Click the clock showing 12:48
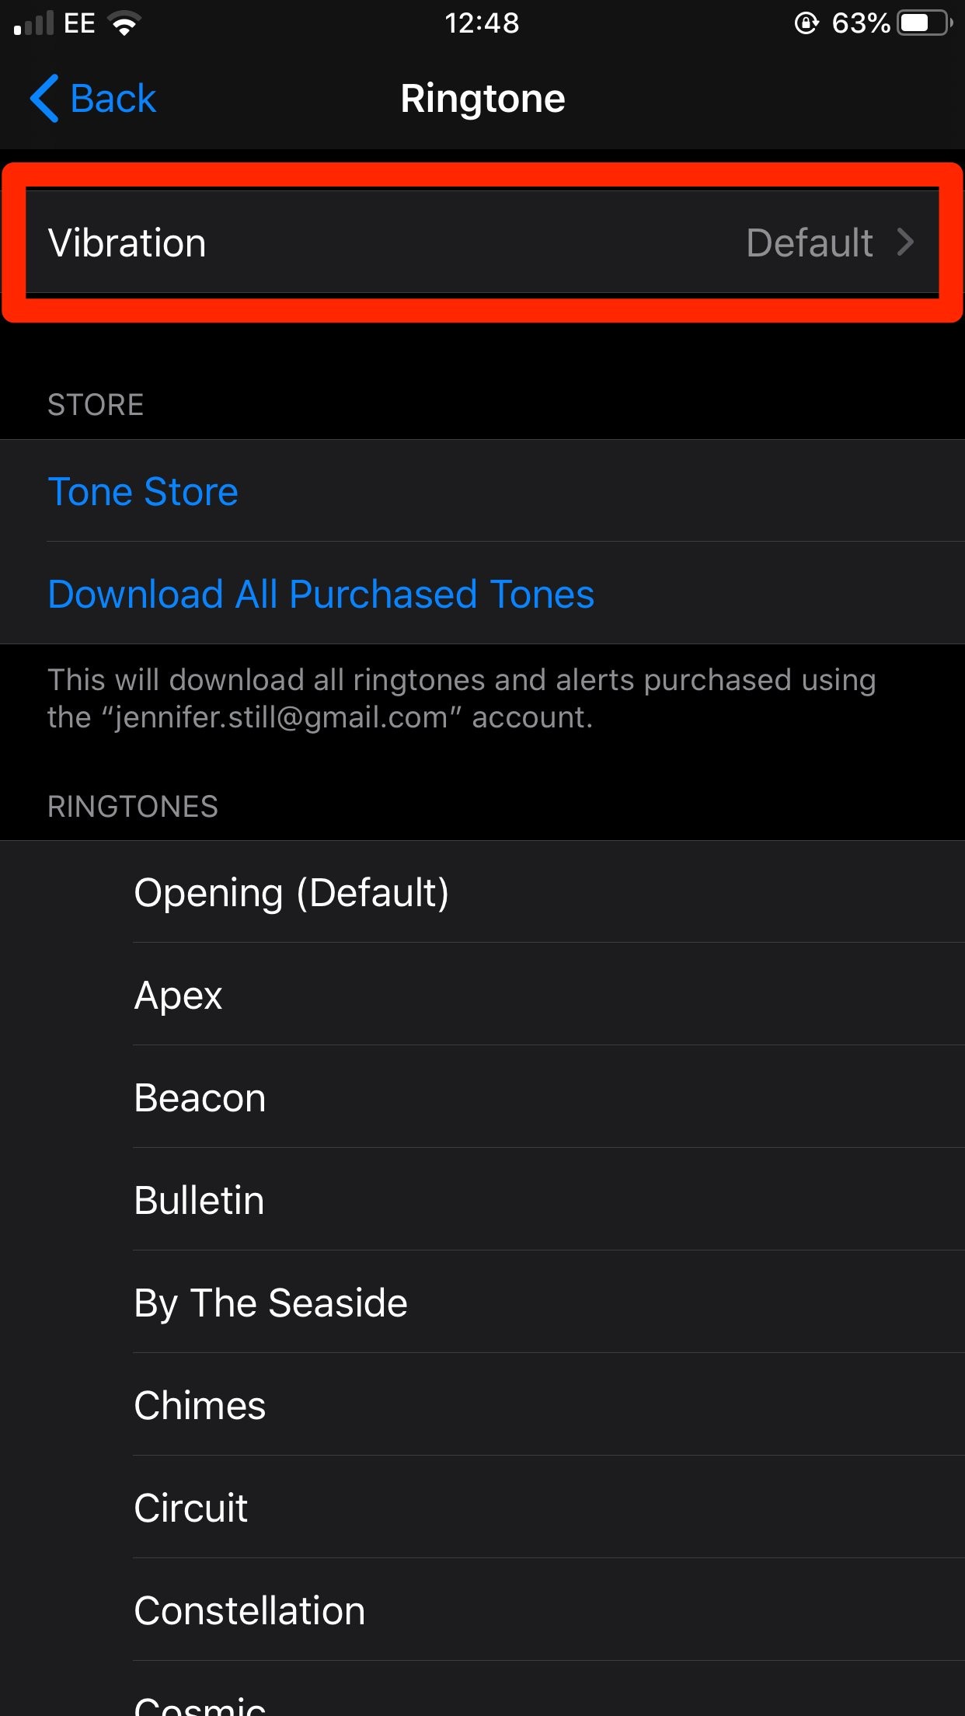Screen dimensions: 965x1716 (482, 23)
